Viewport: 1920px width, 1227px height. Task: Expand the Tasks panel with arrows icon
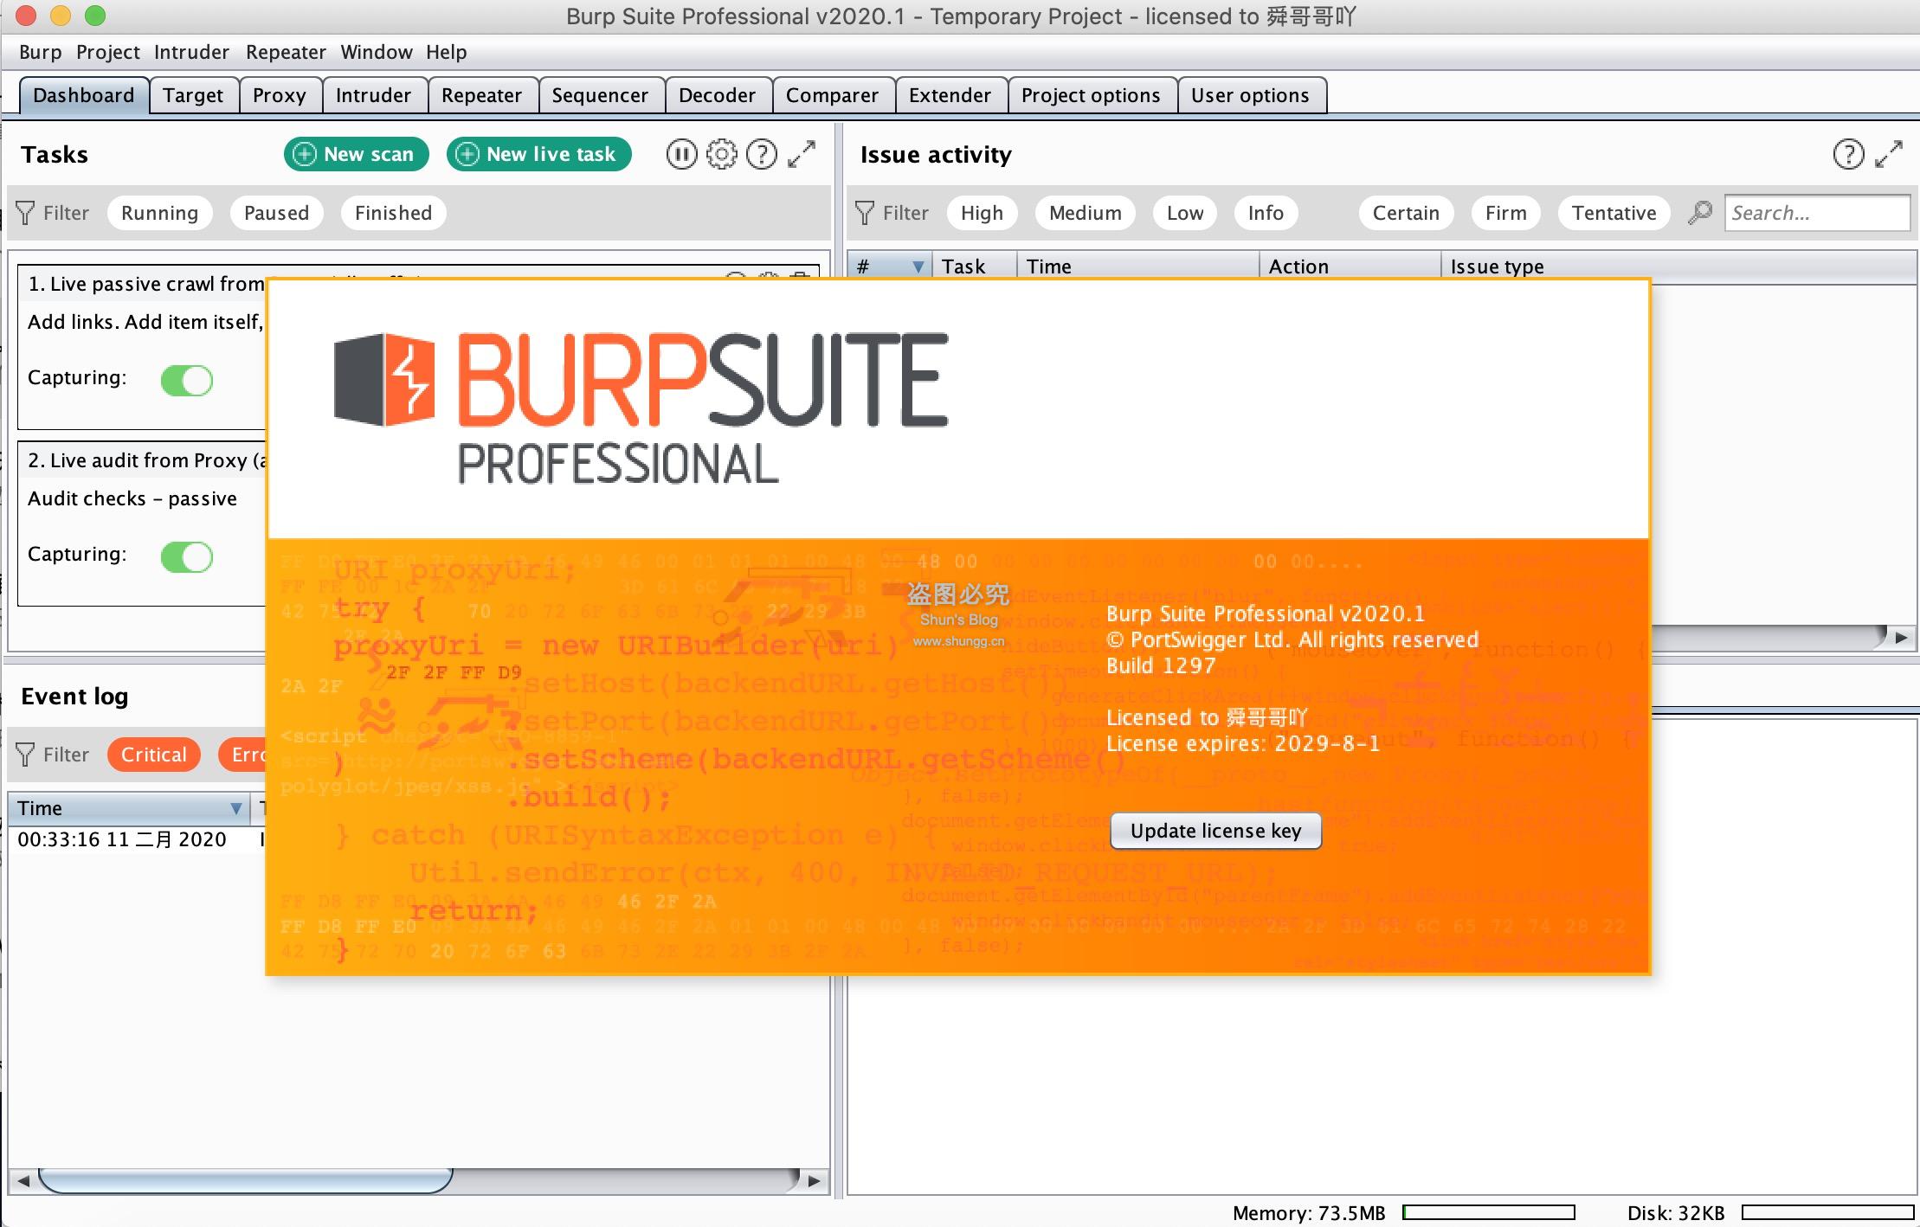pos(802,155)
